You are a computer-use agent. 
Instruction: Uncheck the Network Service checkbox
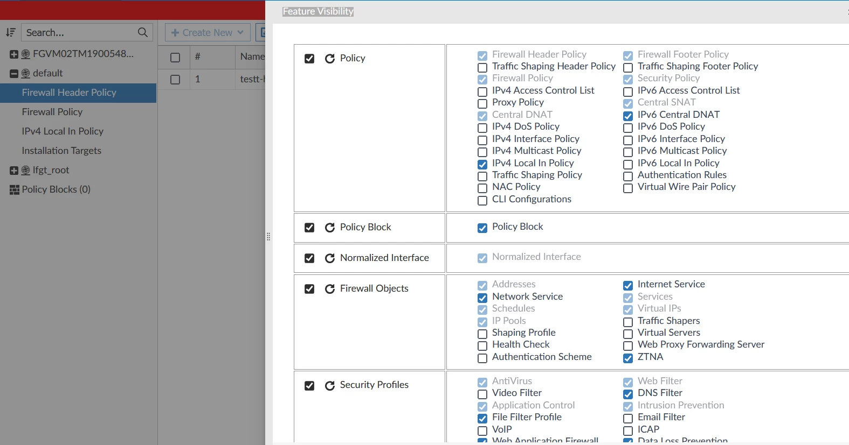click(482, 298)
